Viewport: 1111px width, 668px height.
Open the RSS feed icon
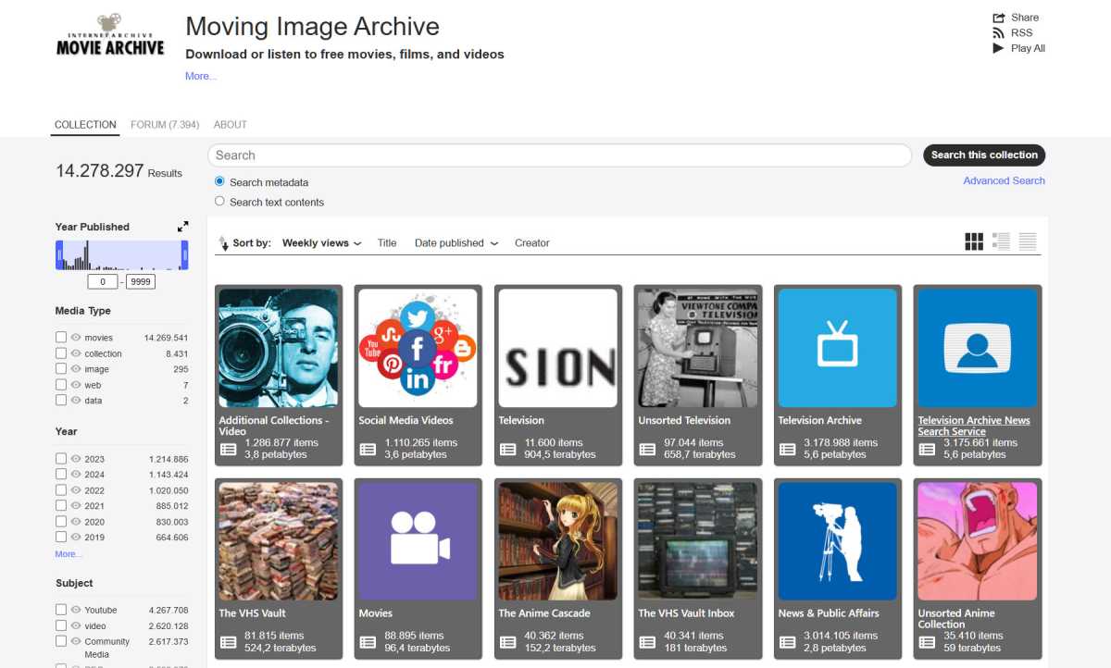click(999, 33)
